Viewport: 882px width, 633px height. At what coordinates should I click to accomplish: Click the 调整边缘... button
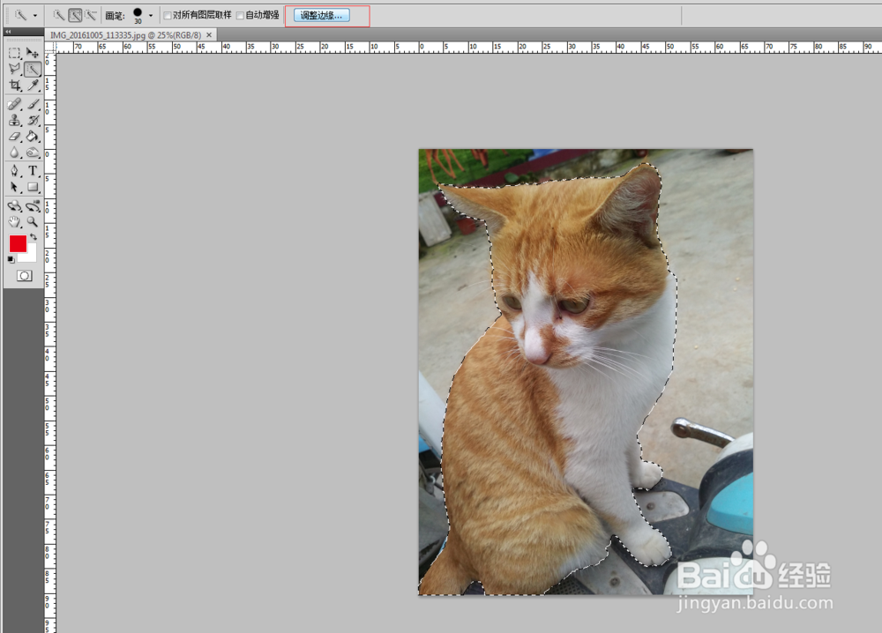322,15
